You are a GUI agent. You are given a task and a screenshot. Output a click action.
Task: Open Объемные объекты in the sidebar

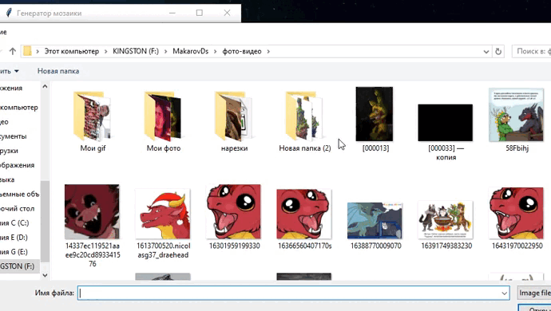(x=20, y=194)
